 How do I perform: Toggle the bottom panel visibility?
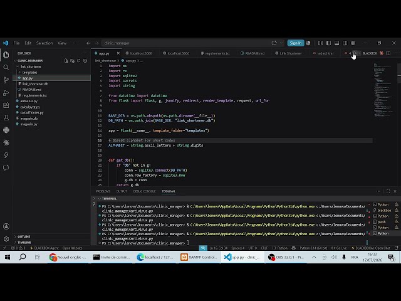(x=337, y=43)
